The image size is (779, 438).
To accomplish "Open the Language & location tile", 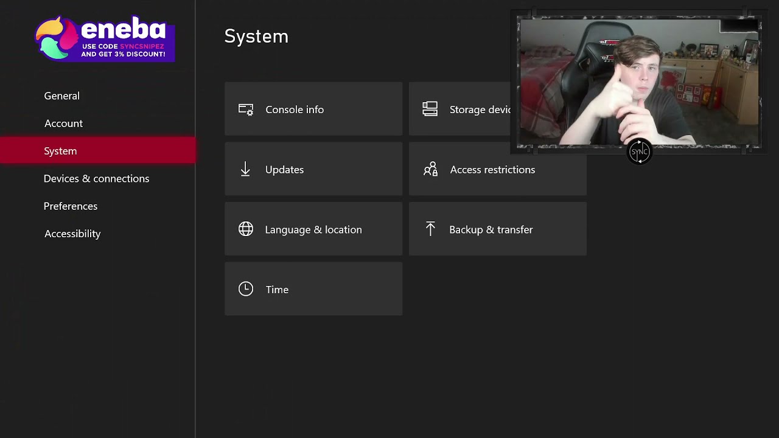I will 313,229.
